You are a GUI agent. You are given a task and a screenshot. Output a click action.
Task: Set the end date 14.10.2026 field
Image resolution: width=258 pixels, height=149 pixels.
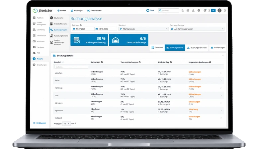(x=106, y=29)
